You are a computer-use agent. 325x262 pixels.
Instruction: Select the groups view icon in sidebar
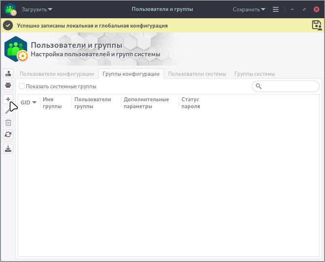(8, 85)
